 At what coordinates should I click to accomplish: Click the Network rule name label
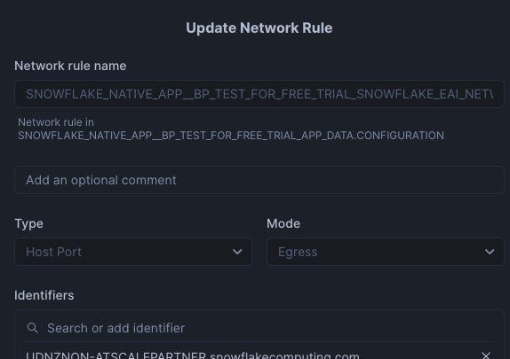tap(70, 66)
